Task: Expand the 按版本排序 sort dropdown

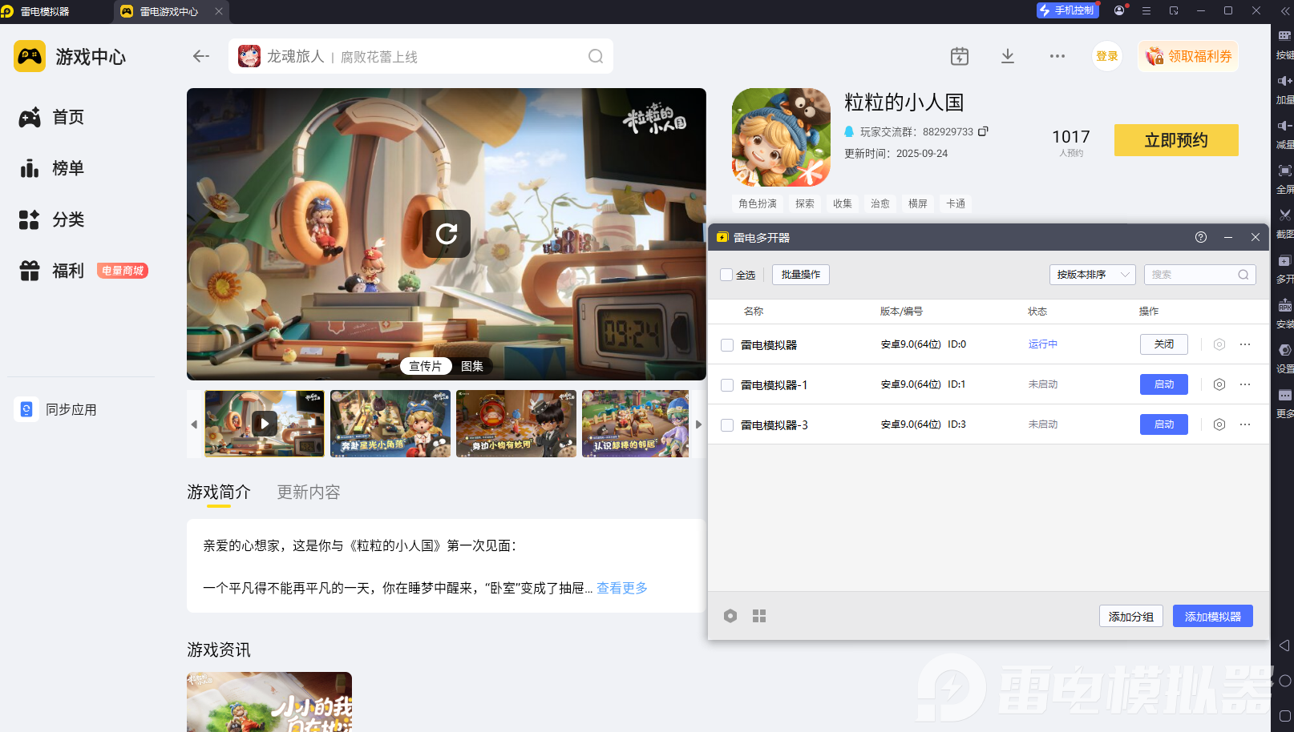Action: pos(1093,275)
